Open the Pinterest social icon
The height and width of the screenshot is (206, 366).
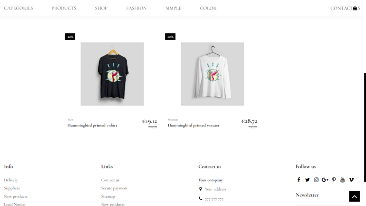(x=334, y=180)
